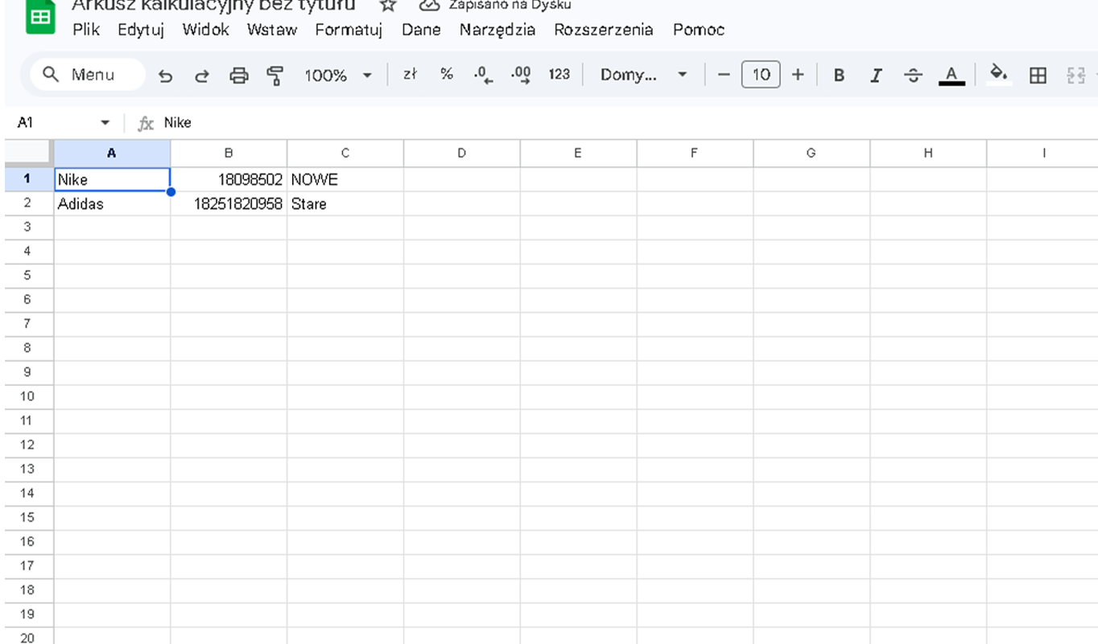Image resolution: width=1098 pixels, height=644 pixels.
Task: Expand the font family dropdown
Action: click(x=644, y=75)
